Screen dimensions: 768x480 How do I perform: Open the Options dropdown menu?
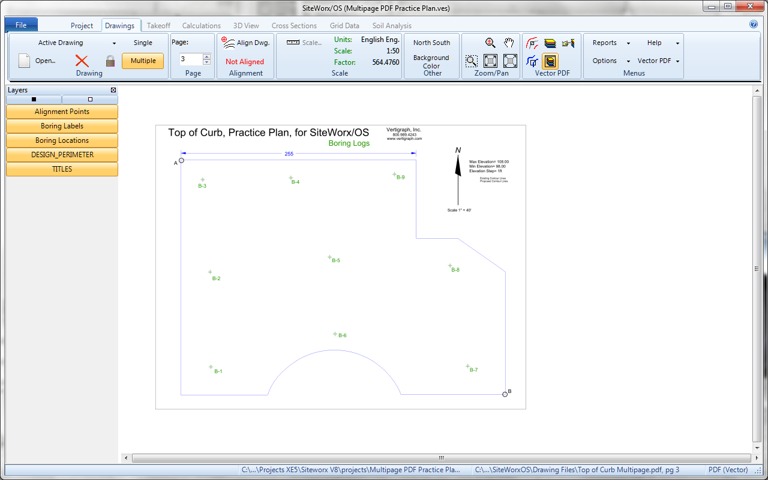click(610, 61)
